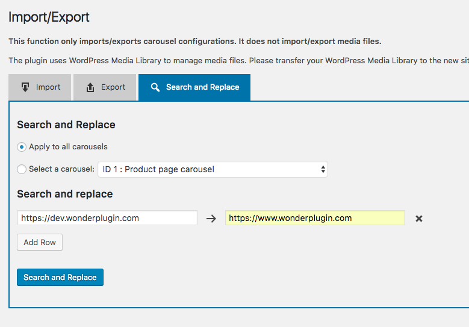Switch to the Import tab
The width and height of the screenshot is (469, 327).
click(40, 87)
